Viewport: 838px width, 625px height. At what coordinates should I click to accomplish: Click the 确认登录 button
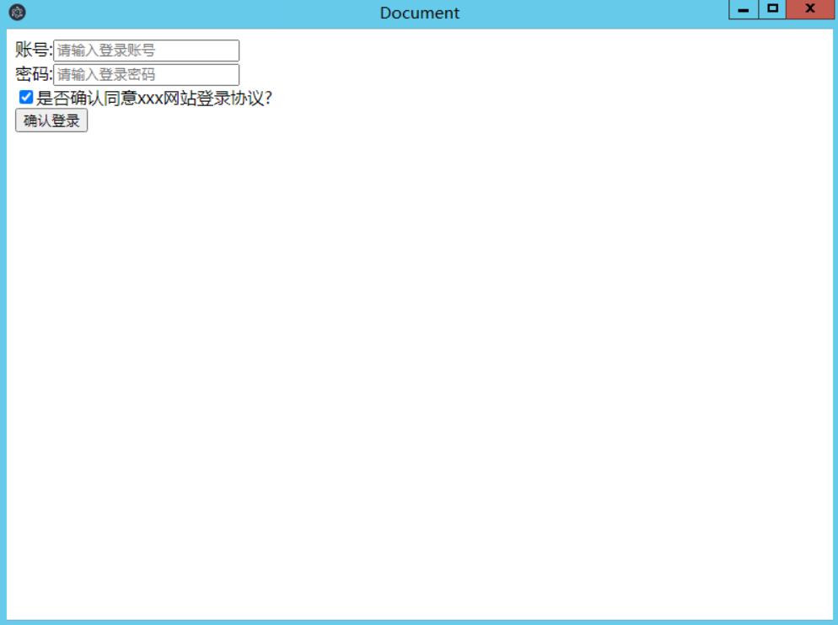pos(51,120)
